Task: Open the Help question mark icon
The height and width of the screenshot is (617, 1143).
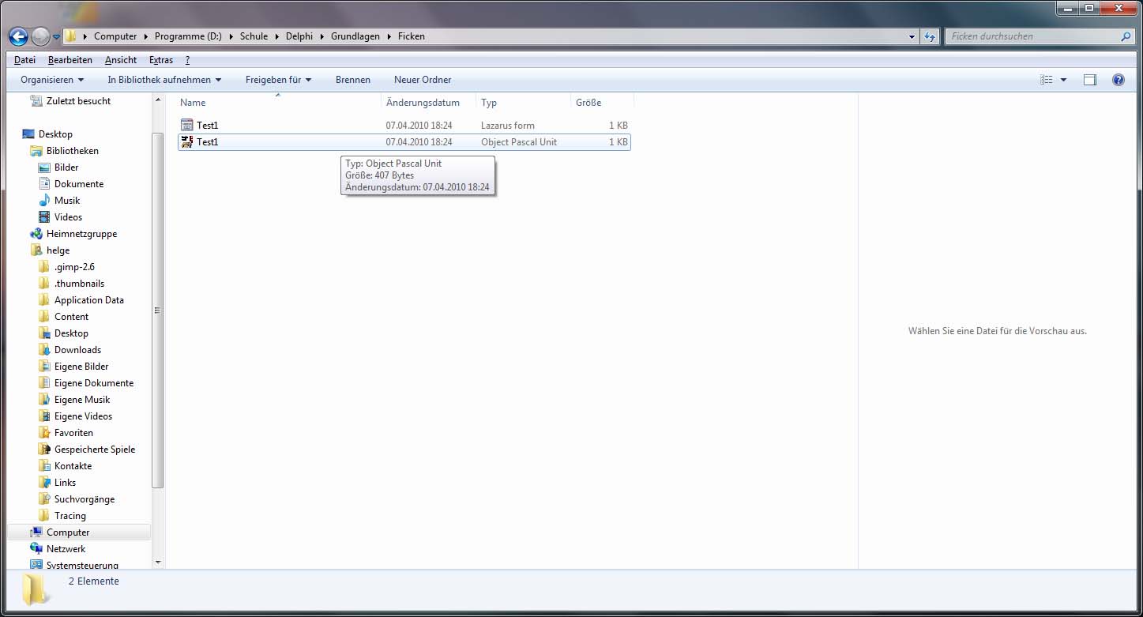Action: tap(1118, 80)
